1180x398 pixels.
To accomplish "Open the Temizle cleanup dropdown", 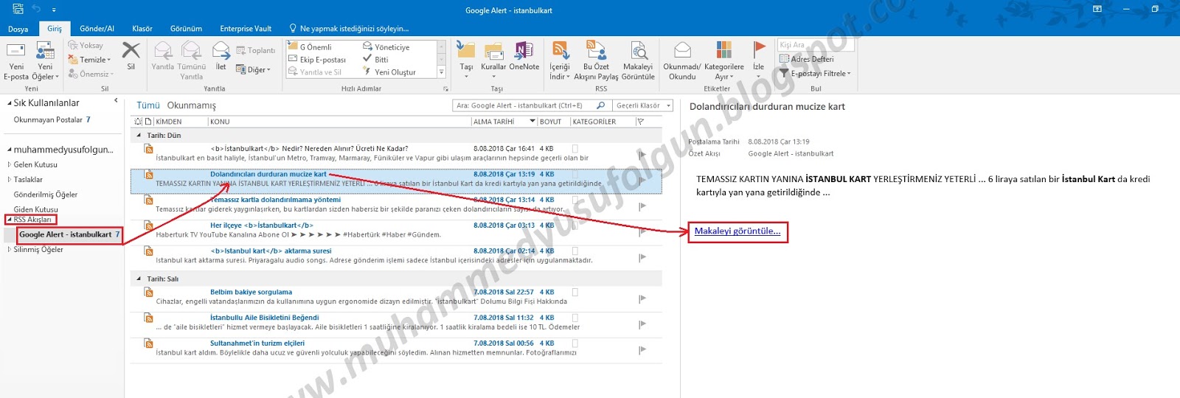I will click(x=89, y=60).
